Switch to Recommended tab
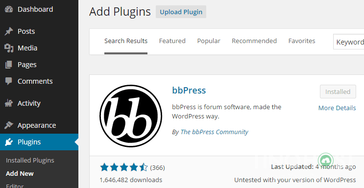 (254, 41)
